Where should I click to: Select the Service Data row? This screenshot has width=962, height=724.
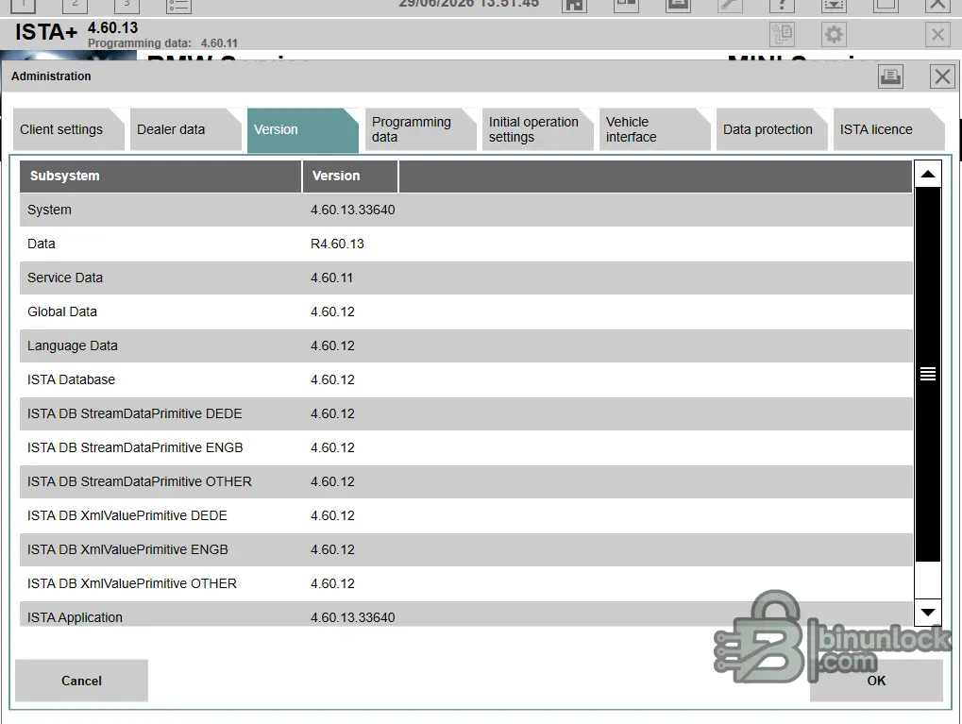(x=466, y=278)
